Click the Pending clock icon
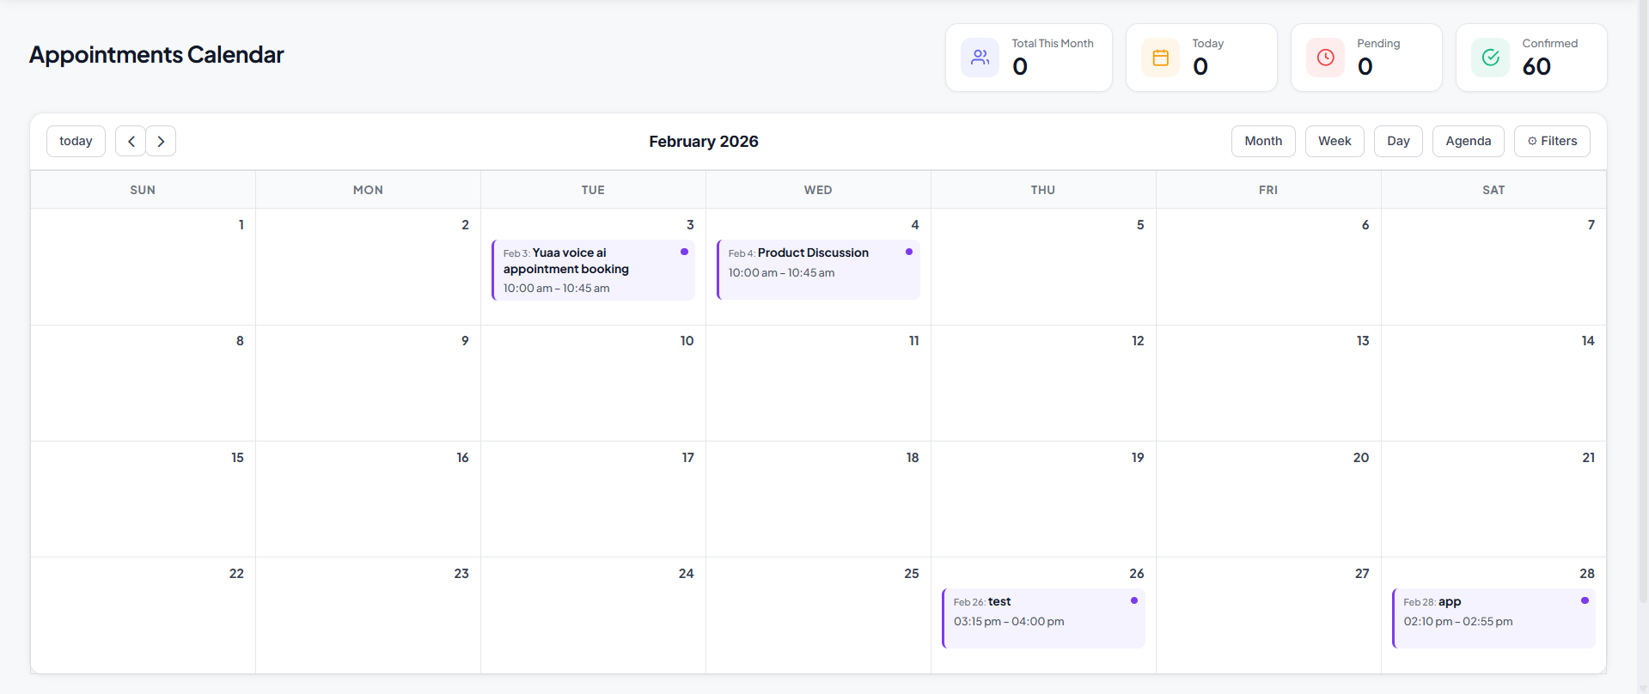The width and height of the screenshot is (1649, 694). pyautogui.click(x=1325, y=58)
